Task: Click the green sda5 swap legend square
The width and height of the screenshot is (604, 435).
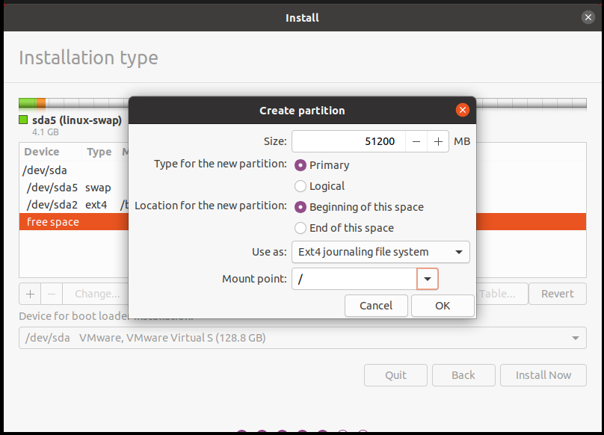Action: tap(23, 120)
